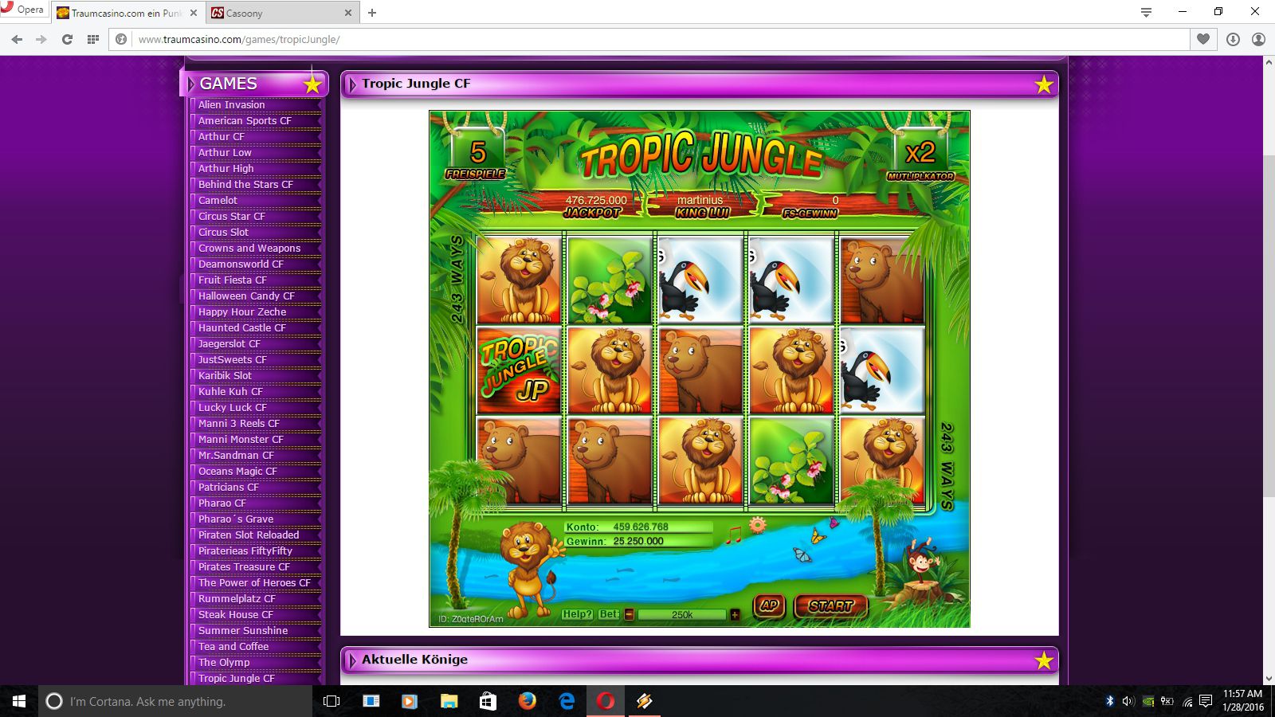Viewport: 1275px width, 717px height.
Task: Open the orange gear settings icon
Action: [757, 524]
